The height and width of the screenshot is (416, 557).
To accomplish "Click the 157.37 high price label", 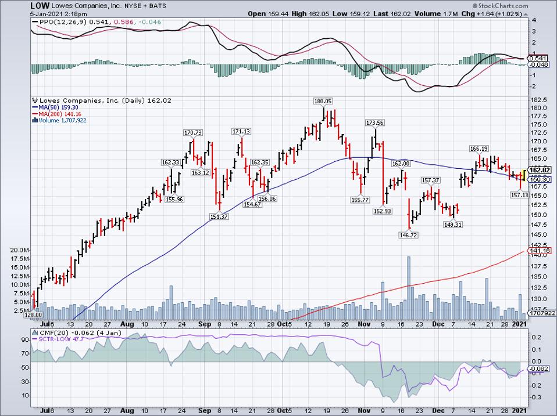I will tap(430, 180).
